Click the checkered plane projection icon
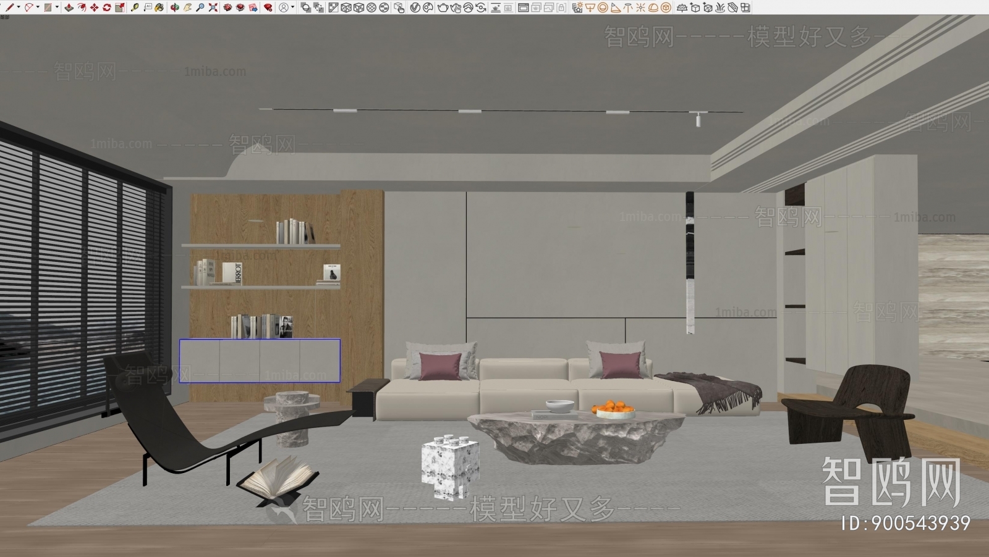 (334, 7)
